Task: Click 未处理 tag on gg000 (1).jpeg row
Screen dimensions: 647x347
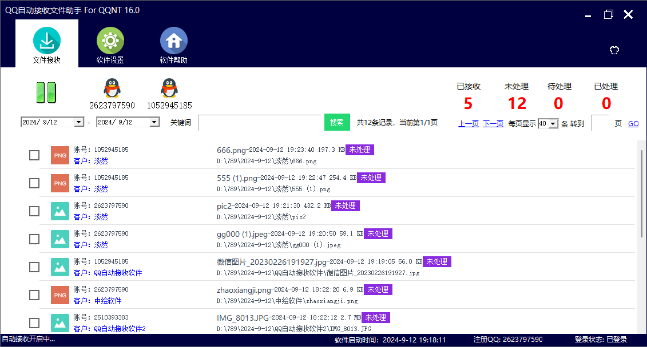Action: (378, 234)
